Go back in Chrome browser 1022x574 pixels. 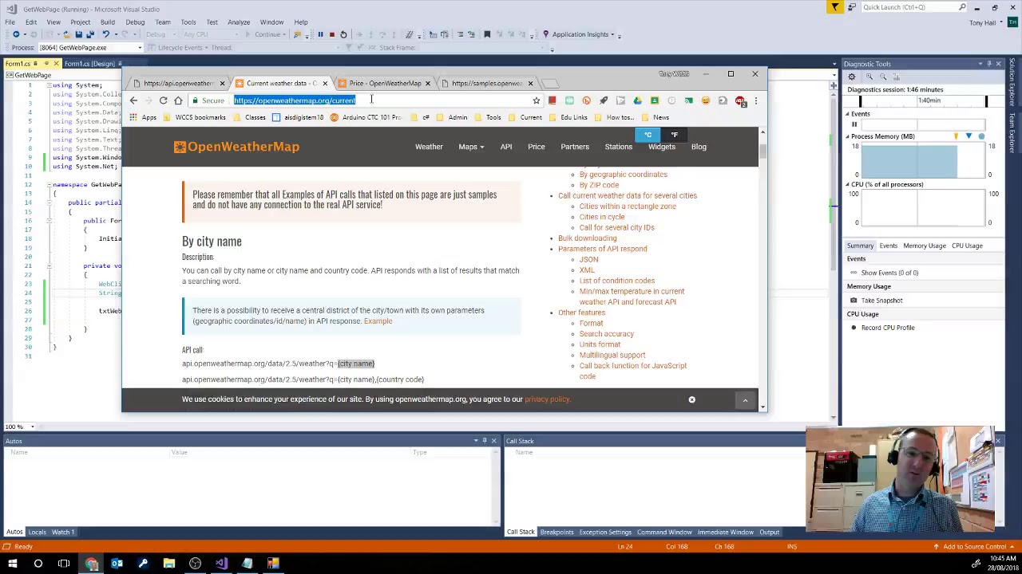[133, 100]
